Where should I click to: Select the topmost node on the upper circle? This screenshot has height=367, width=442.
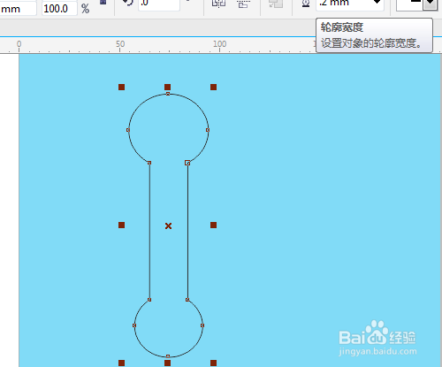[168, 94]
